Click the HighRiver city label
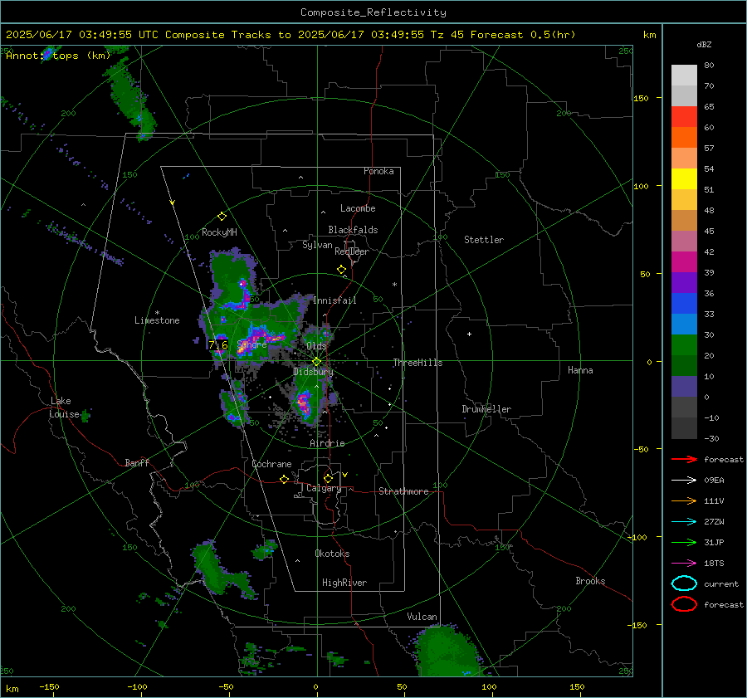The height and width of the screenshot is (698, 747). [344, 583]
